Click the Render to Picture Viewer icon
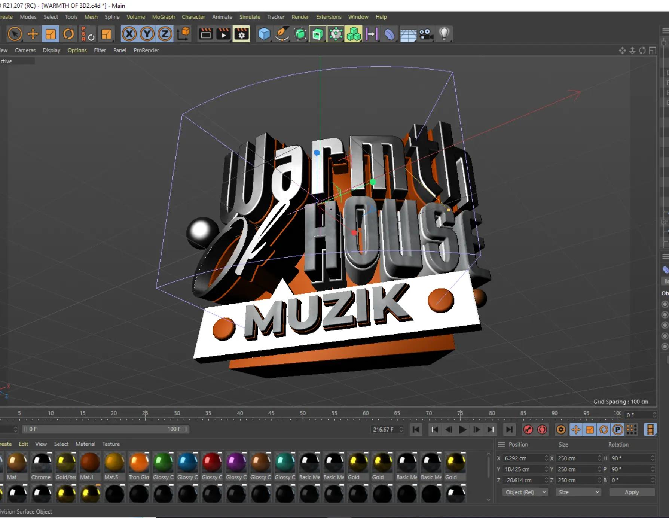 click(223, 34)
